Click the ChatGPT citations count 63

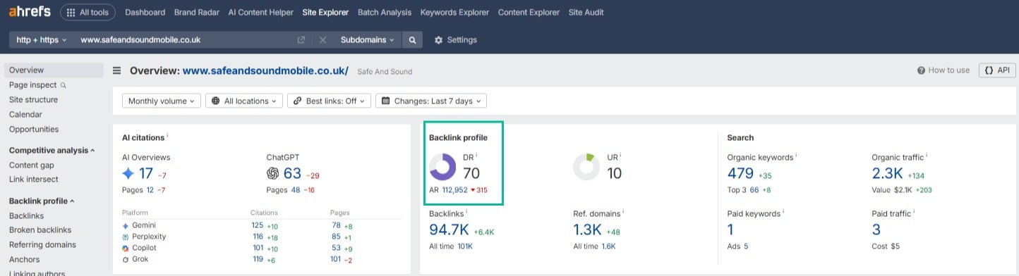(292, 173)
